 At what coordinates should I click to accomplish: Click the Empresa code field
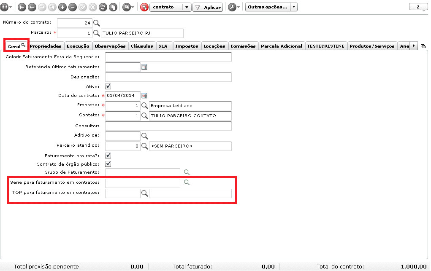(x=122, y=106)
